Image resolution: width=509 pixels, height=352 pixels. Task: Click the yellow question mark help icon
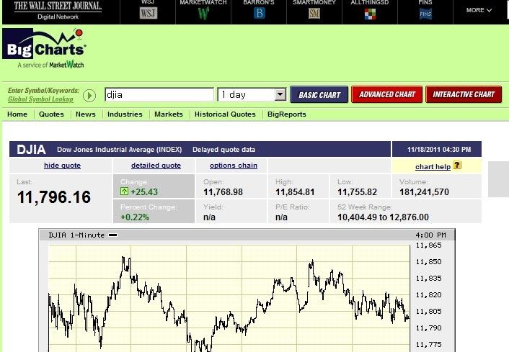(457, 165)
